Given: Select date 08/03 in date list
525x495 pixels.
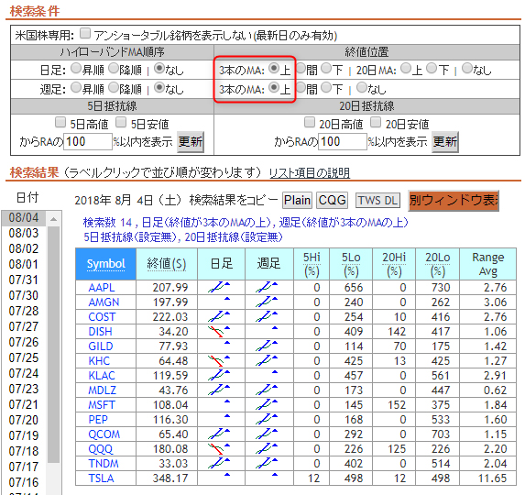Looking at the screenshot, I should click(24, 233).
